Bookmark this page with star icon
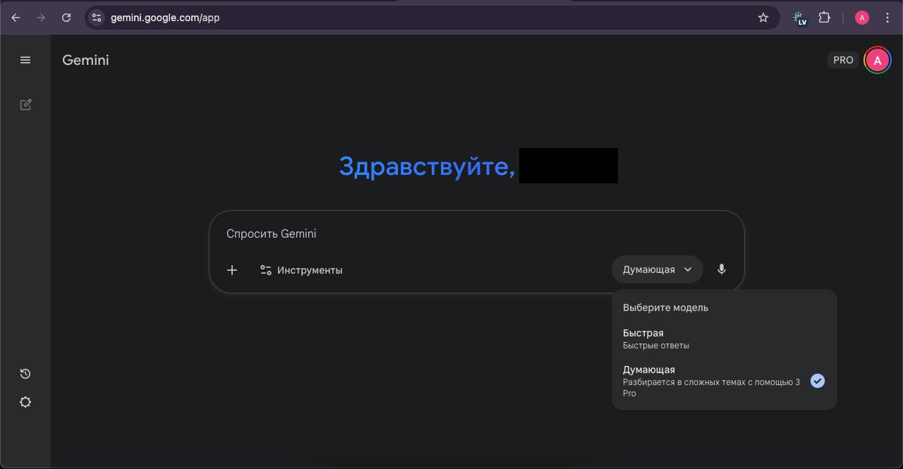The height and width of the screenshot is (469, 903). click(x=763, y=18)
